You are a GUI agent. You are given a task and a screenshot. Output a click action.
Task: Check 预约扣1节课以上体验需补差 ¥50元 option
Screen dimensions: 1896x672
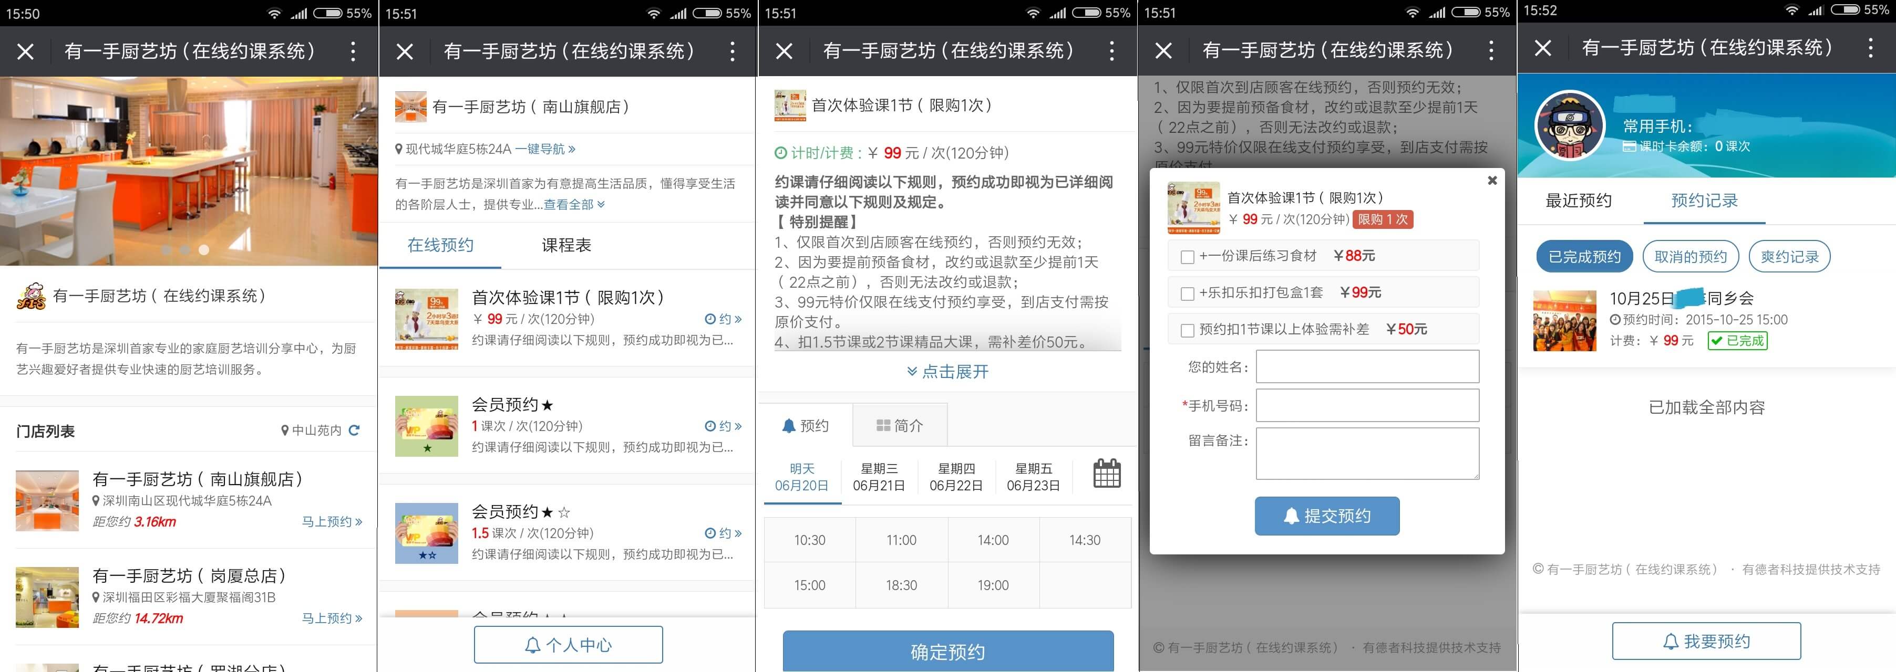point(1187,330)
